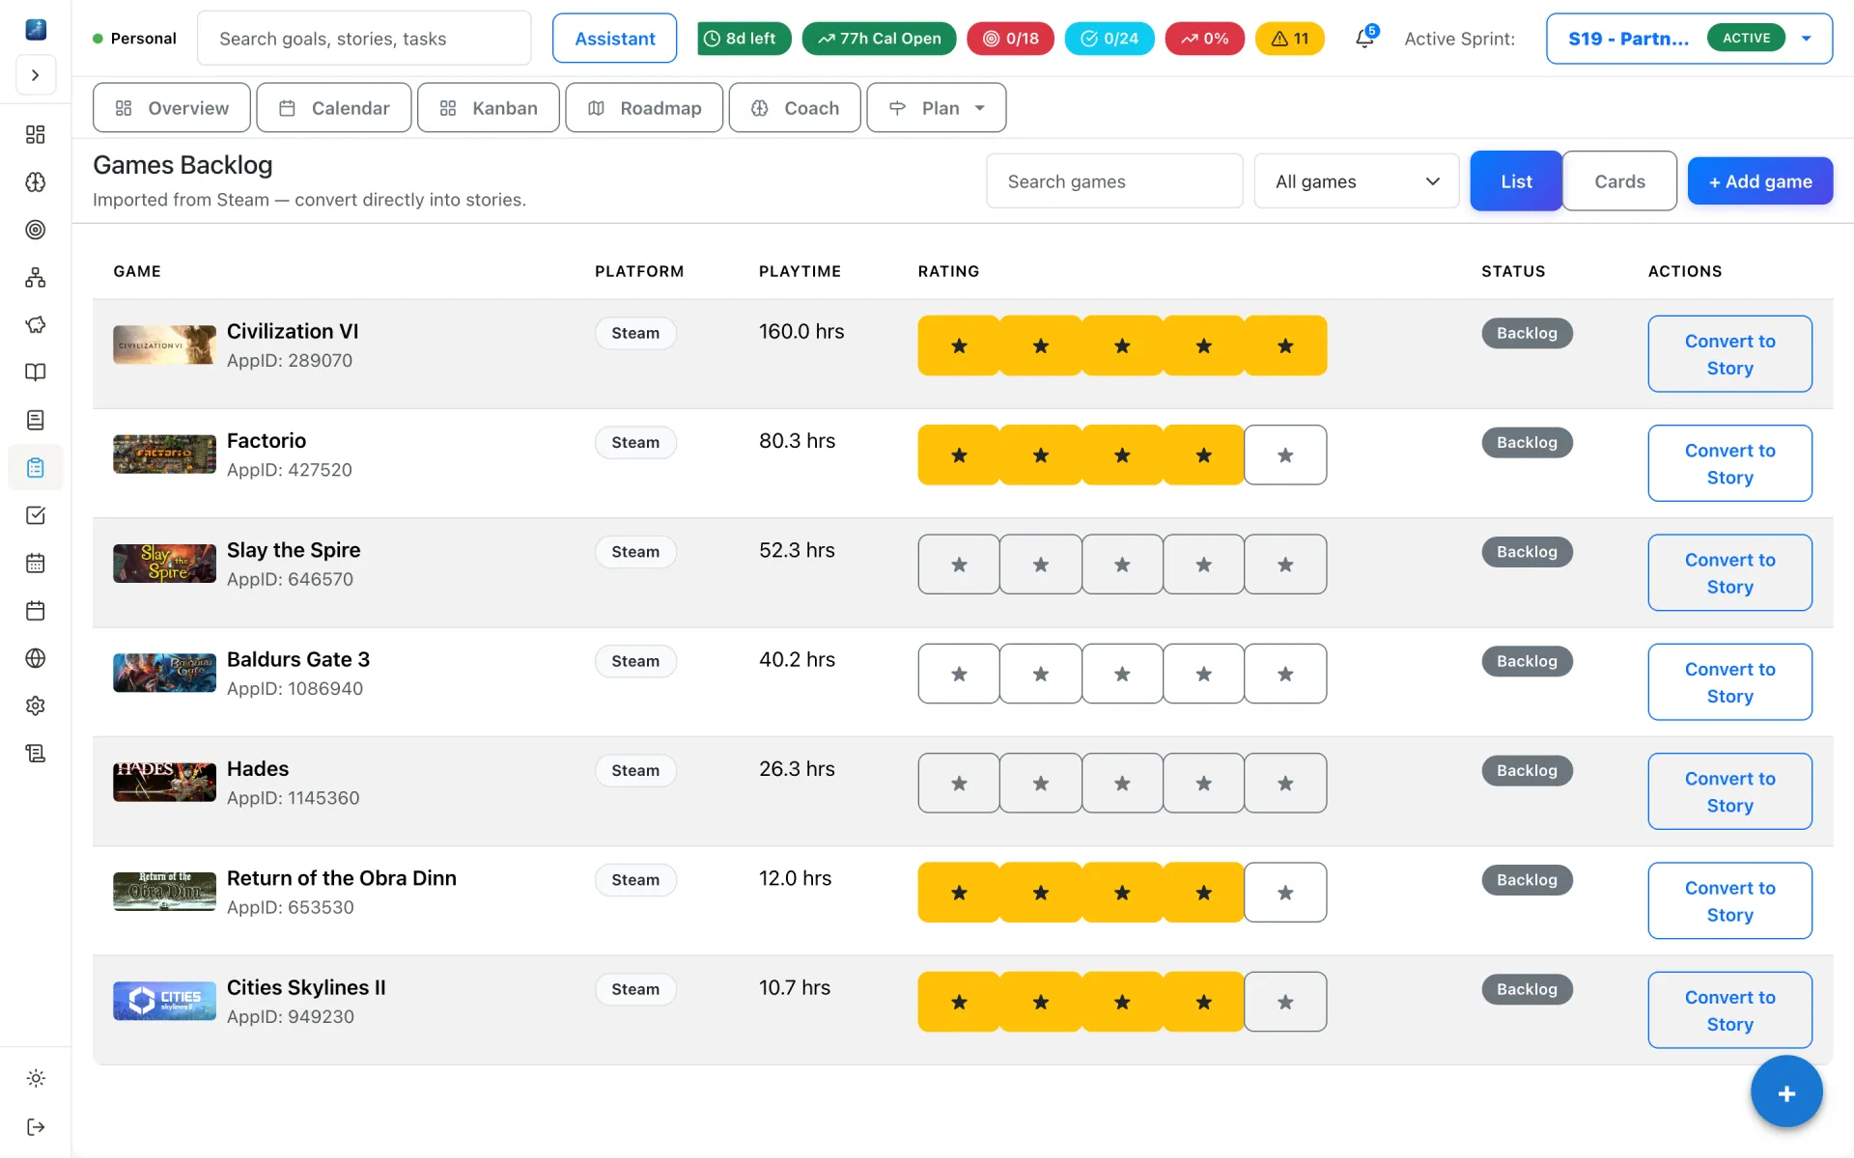
Task: Open the blank calendar icon in sidebar
Action: point(36,611)
